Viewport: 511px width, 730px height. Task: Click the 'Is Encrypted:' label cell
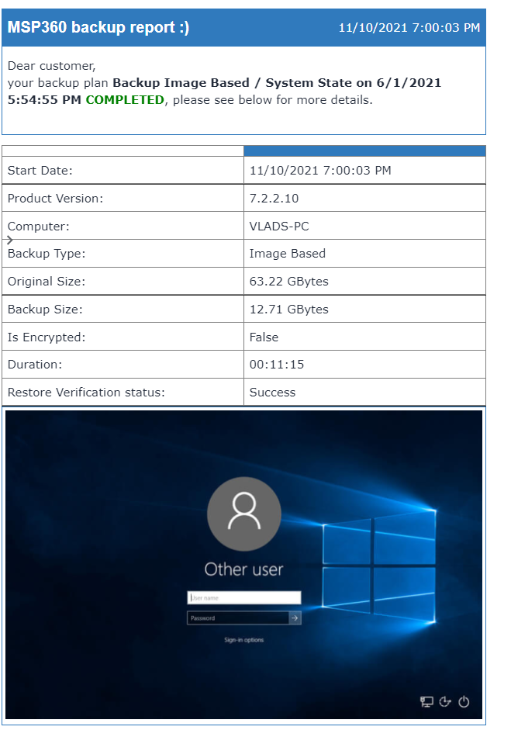pos(123,337)
